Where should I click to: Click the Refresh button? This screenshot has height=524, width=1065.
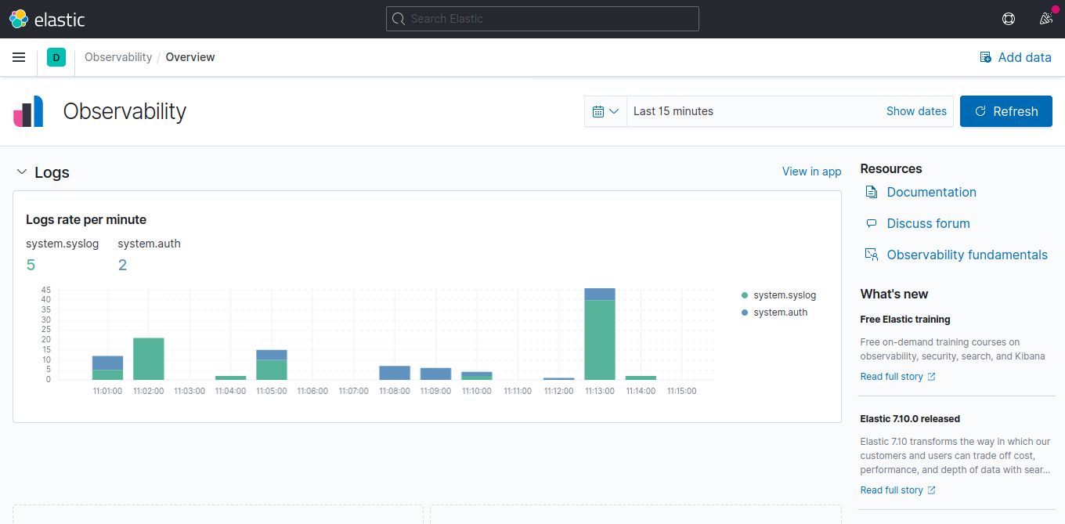pyautogui.click(x=1006, y=111)
